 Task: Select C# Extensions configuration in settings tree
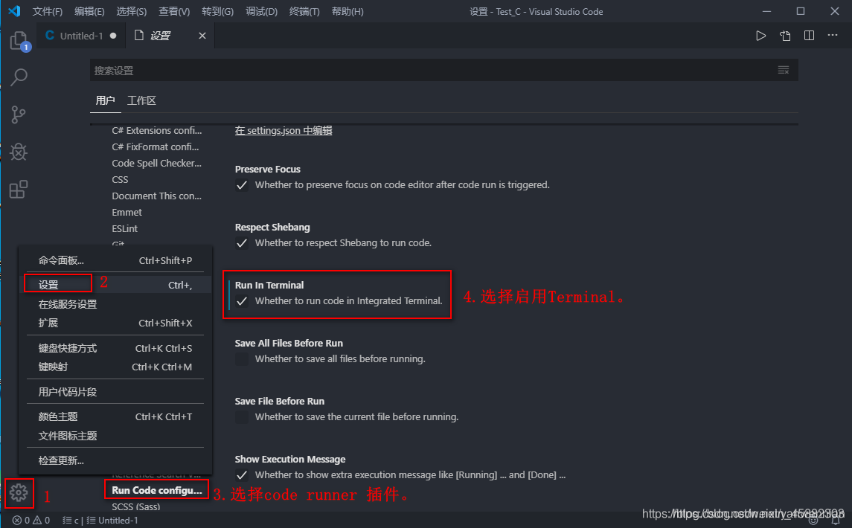156,130
